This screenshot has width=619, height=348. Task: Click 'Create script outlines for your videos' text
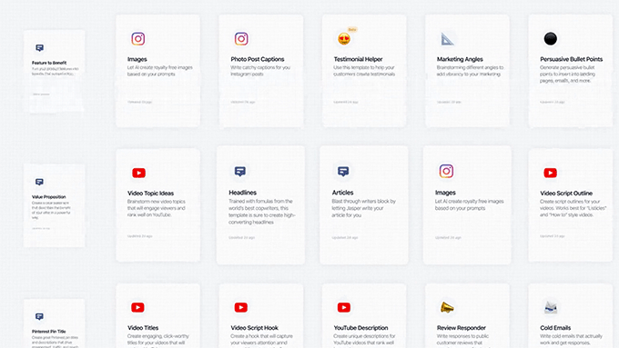[573, 208]
